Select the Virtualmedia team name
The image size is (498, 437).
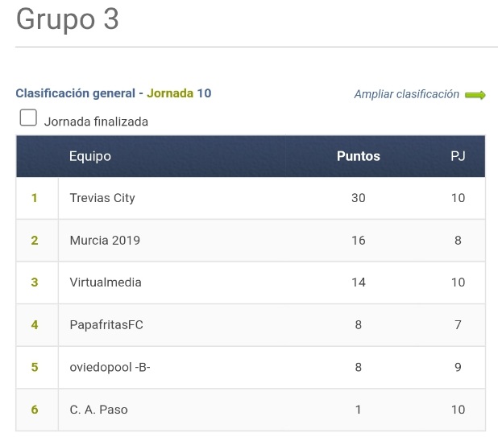(x=106, y=282)
